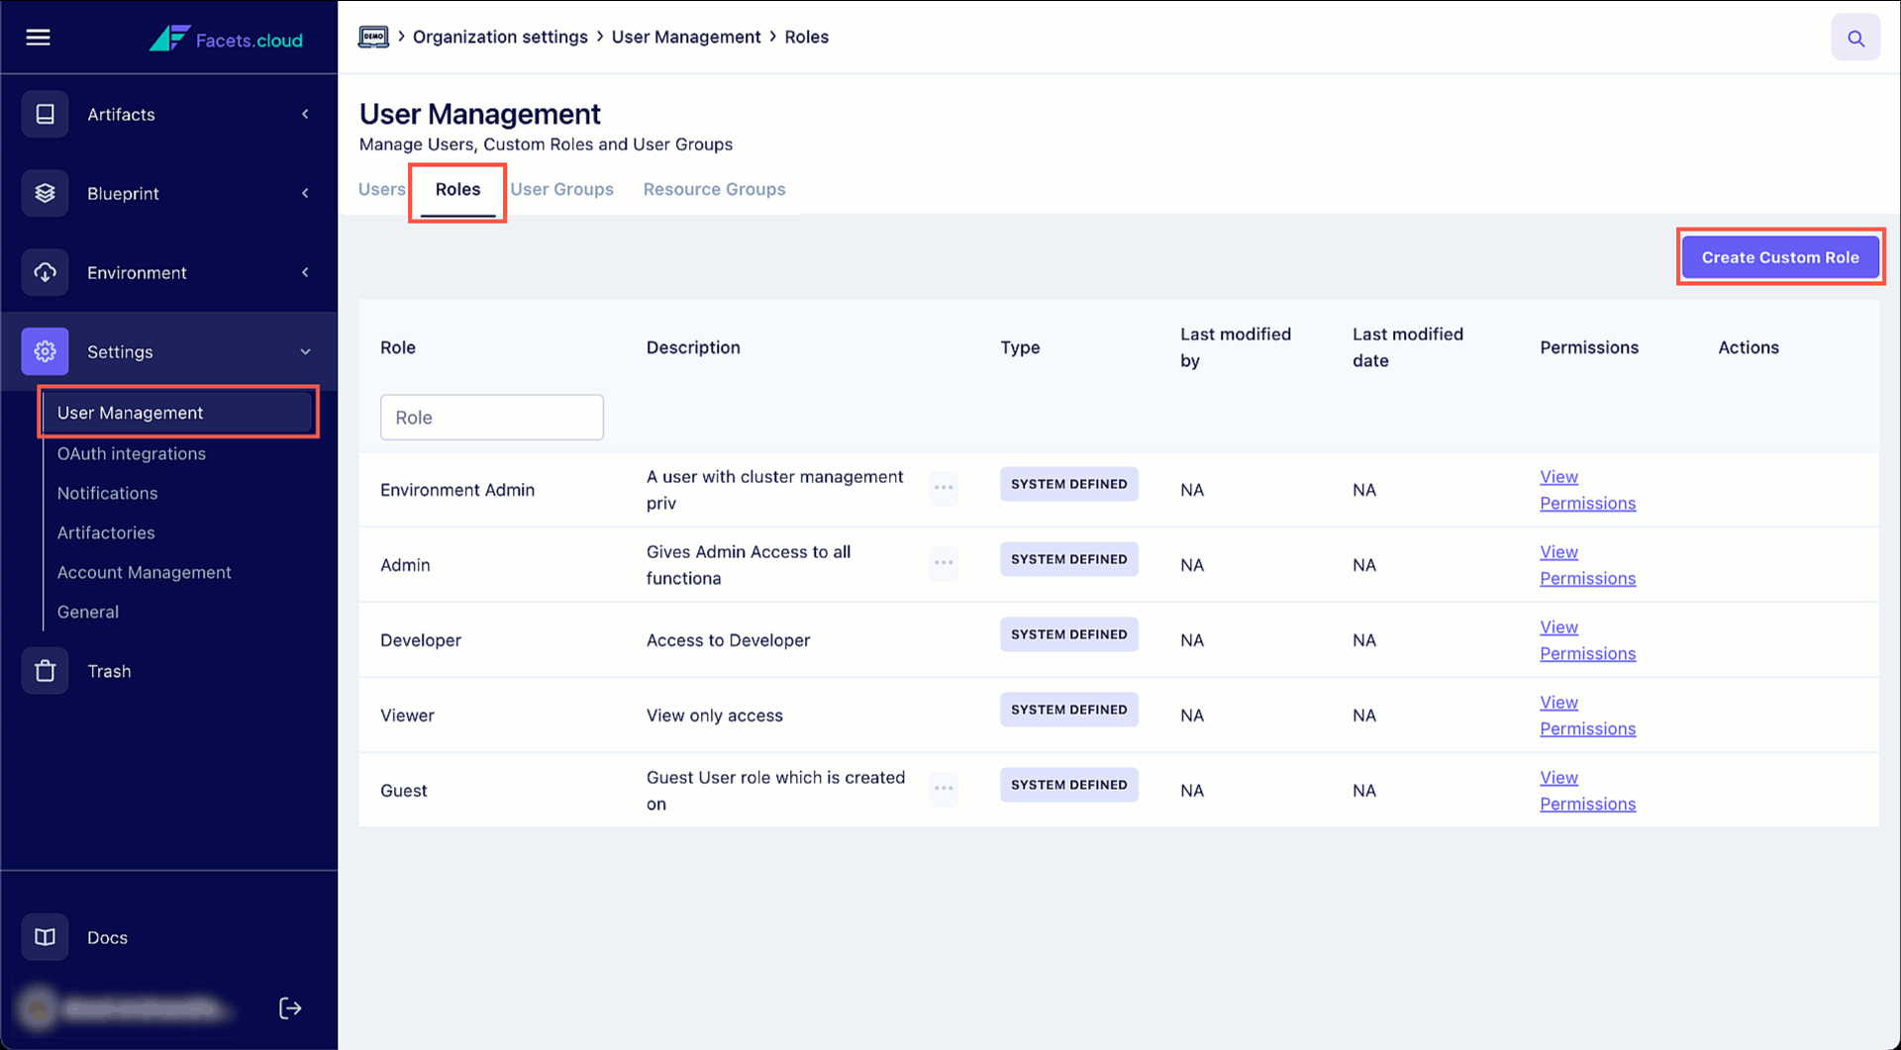Collapse the Settings submenu chevron

click(305, 350)
